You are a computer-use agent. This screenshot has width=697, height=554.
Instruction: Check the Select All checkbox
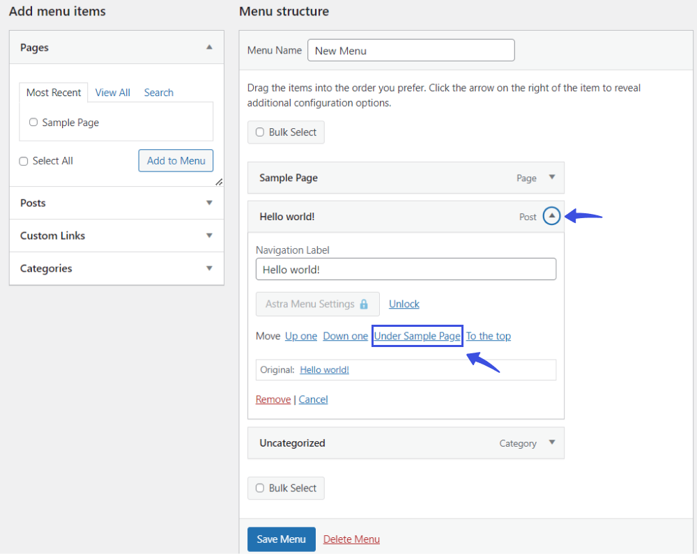[x=24, y=161]
